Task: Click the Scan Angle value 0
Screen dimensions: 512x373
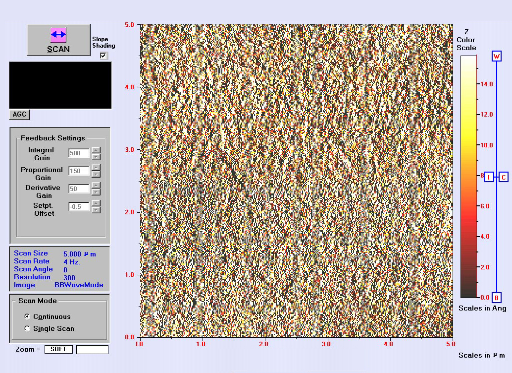Action: [65, 270]
